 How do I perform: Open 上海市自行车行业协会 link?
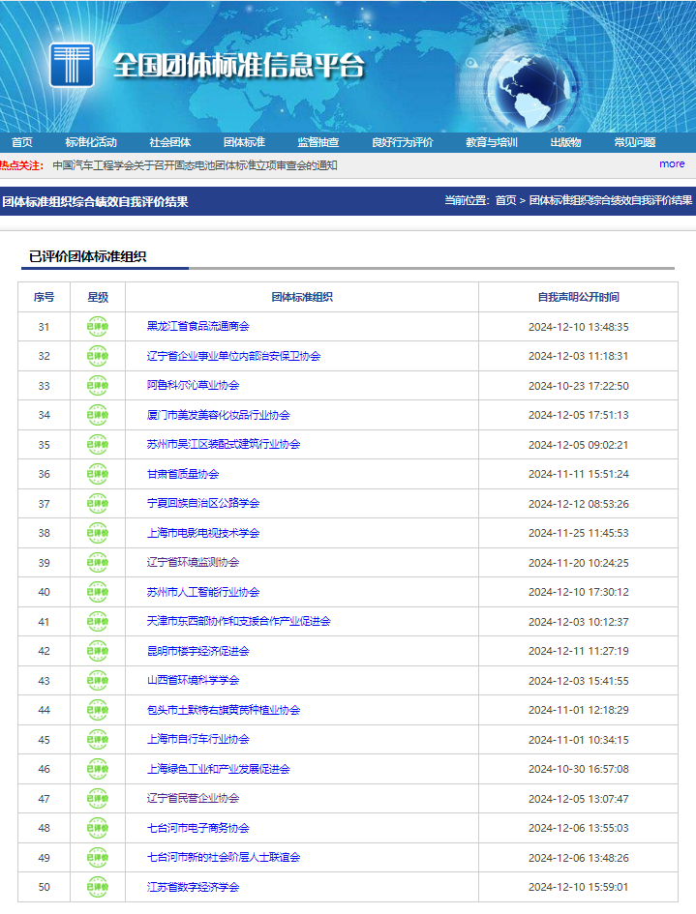[x=197, y=739]
